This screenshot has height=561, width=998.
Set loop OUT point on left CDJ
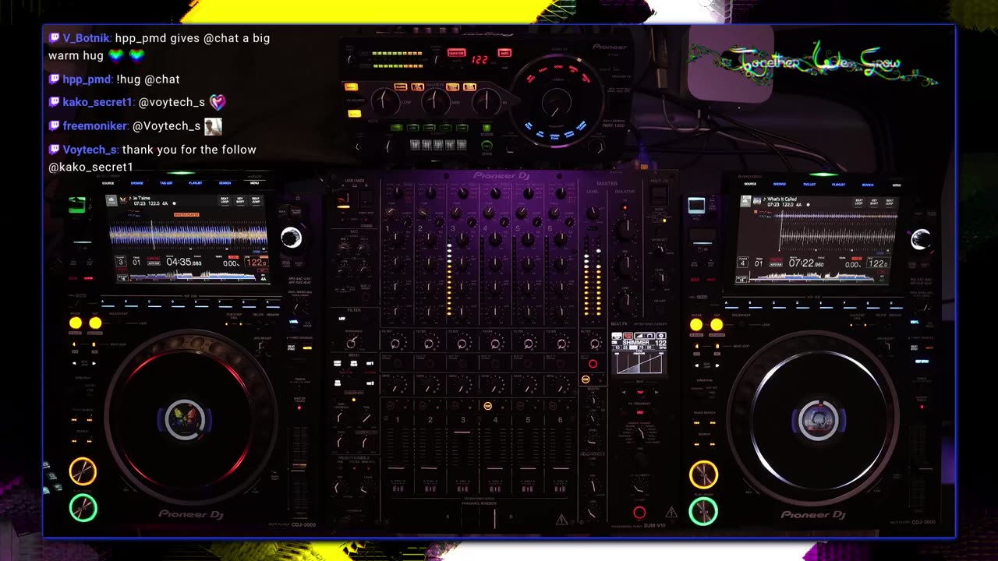(x=95, y=323)
